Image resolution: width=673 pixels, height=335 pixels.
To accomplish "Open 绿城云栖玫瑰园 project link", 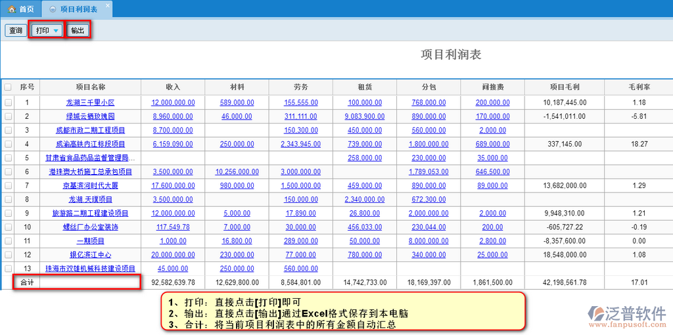I will point(90,116).
